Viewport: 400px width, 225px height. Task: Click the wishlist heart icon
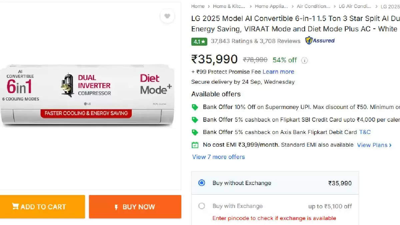[x=167, y=16]
